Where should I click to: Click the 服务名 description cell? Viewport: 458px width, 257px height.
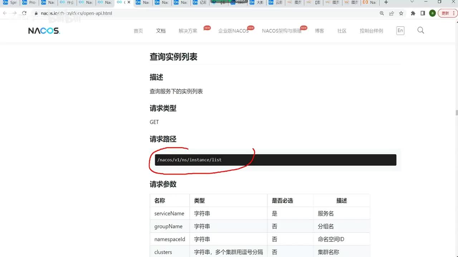coord(341,213)
